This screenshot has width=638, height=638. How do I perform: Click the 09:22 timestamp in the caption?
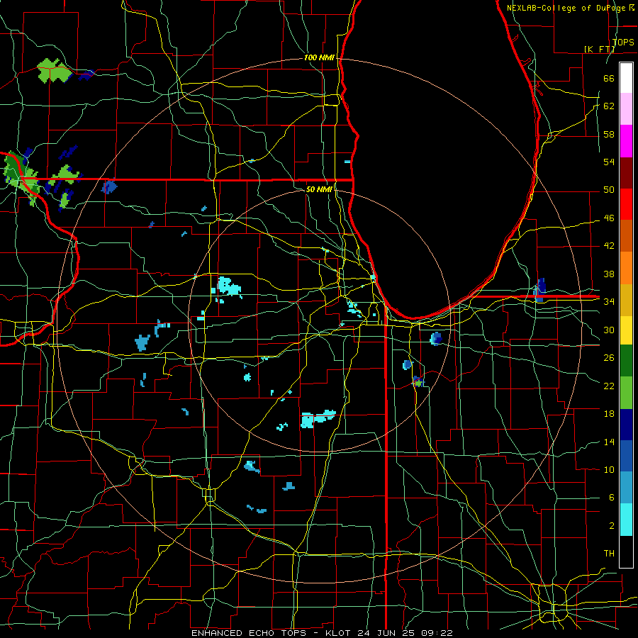pyautogui.click(x=436, y=633)
